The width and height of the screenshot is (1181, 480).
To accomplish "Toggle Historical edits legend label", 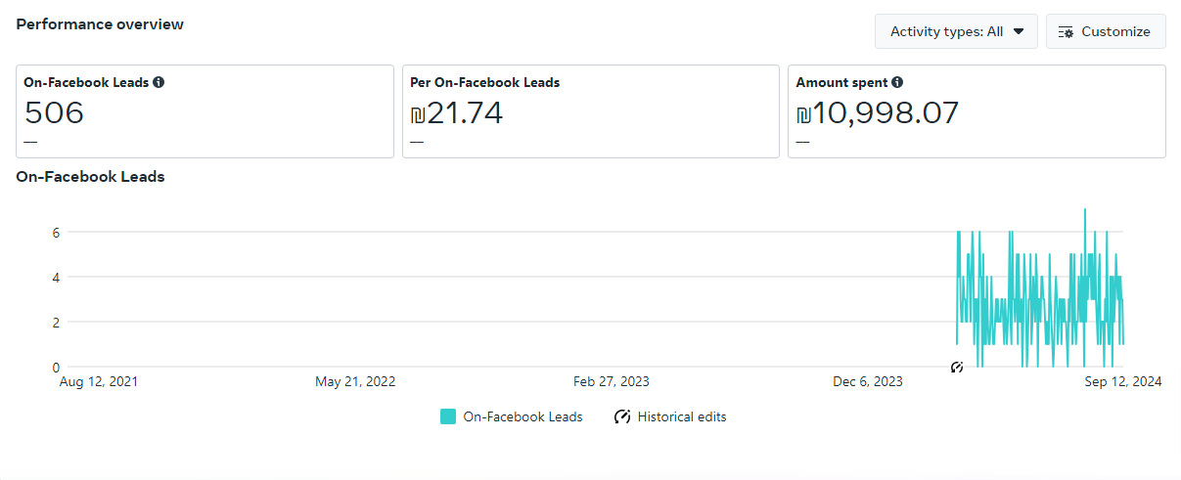I will click(x=682, y=416).
